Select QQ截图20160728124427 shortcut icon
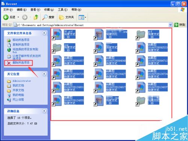The height and width of the screenshot is (141, 188). (x=99, y=74)
